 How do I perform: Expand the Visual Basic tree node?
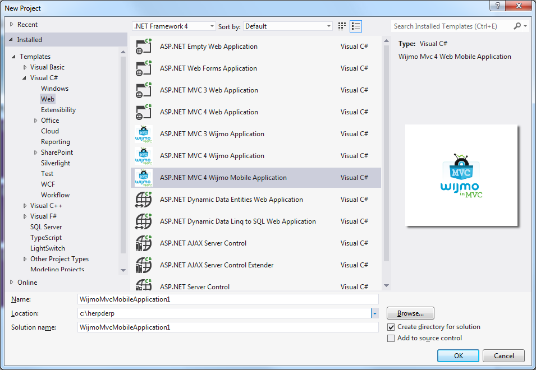click(25, 67)
